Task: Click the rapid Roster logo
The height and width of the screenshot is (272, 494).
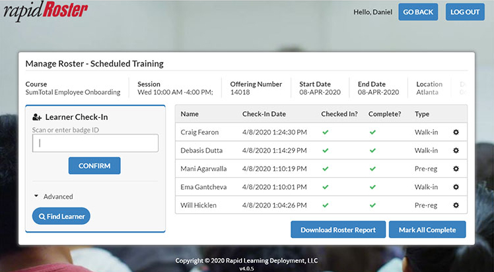Action: click(x=44, y=10)
